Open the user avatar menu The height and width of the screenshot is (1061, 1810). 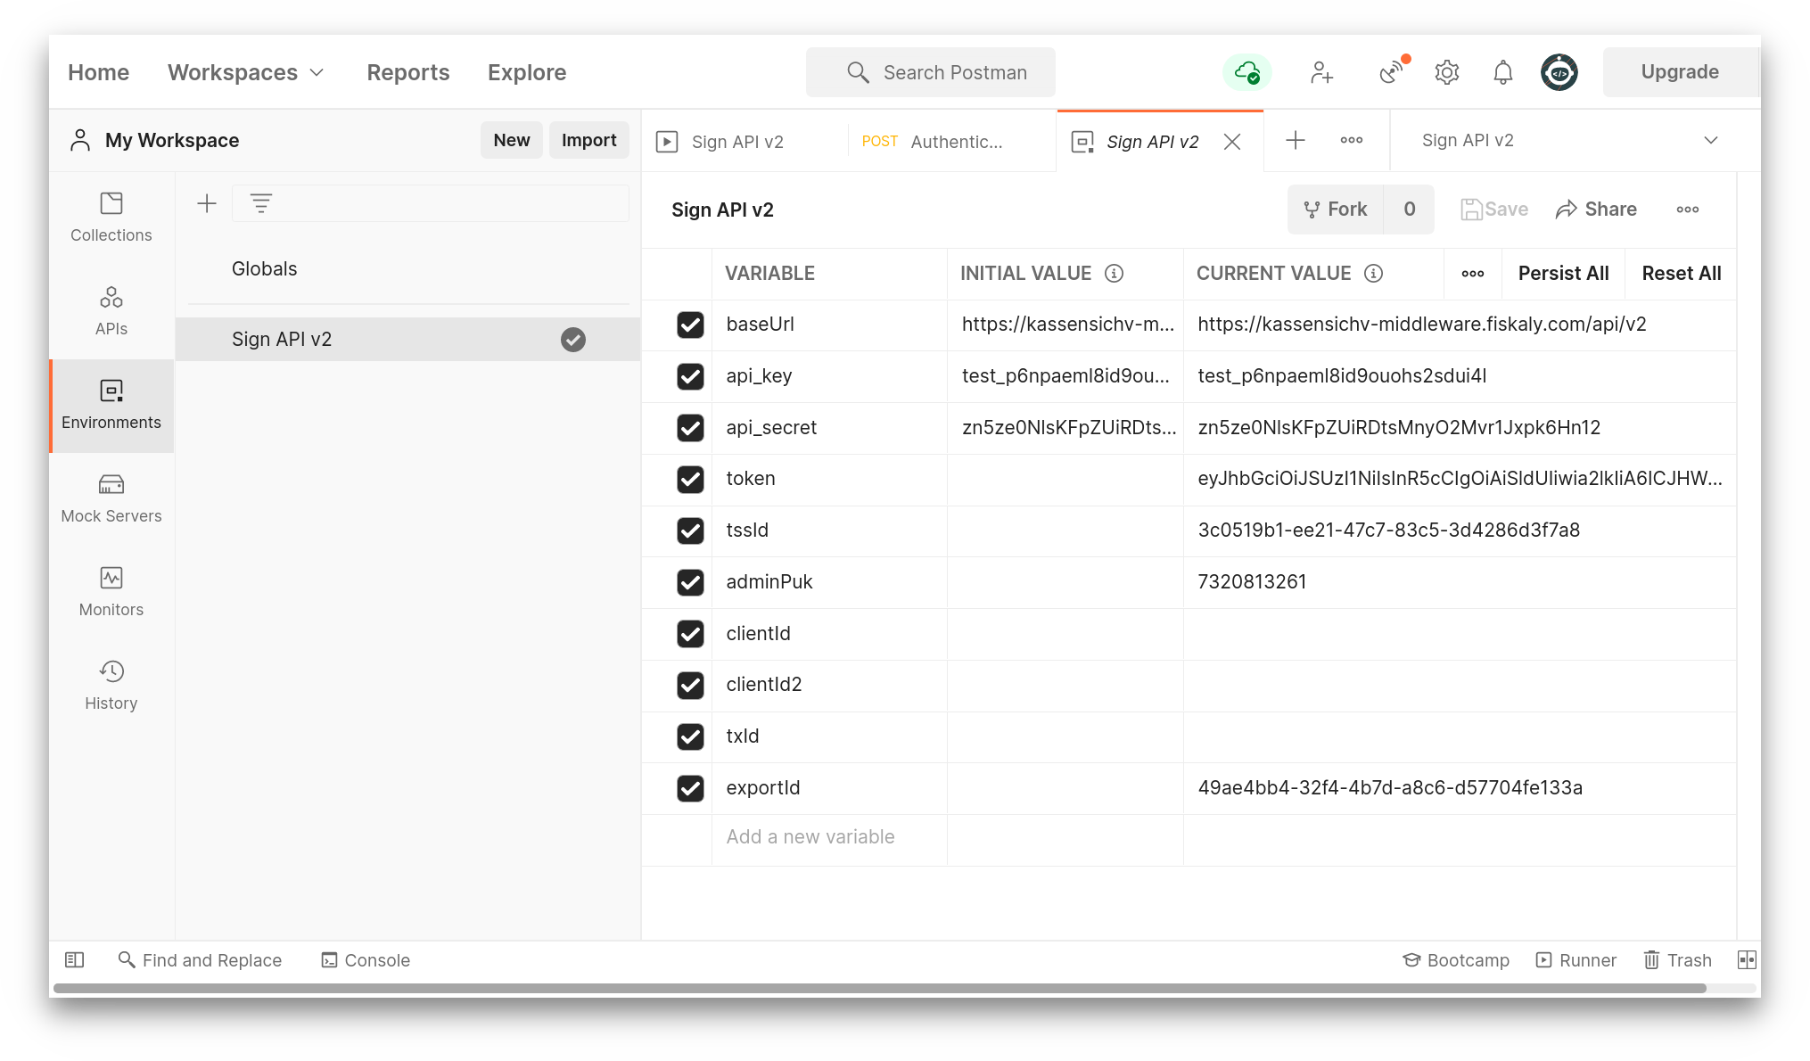pyautogui.click(x=1559, y=72)
